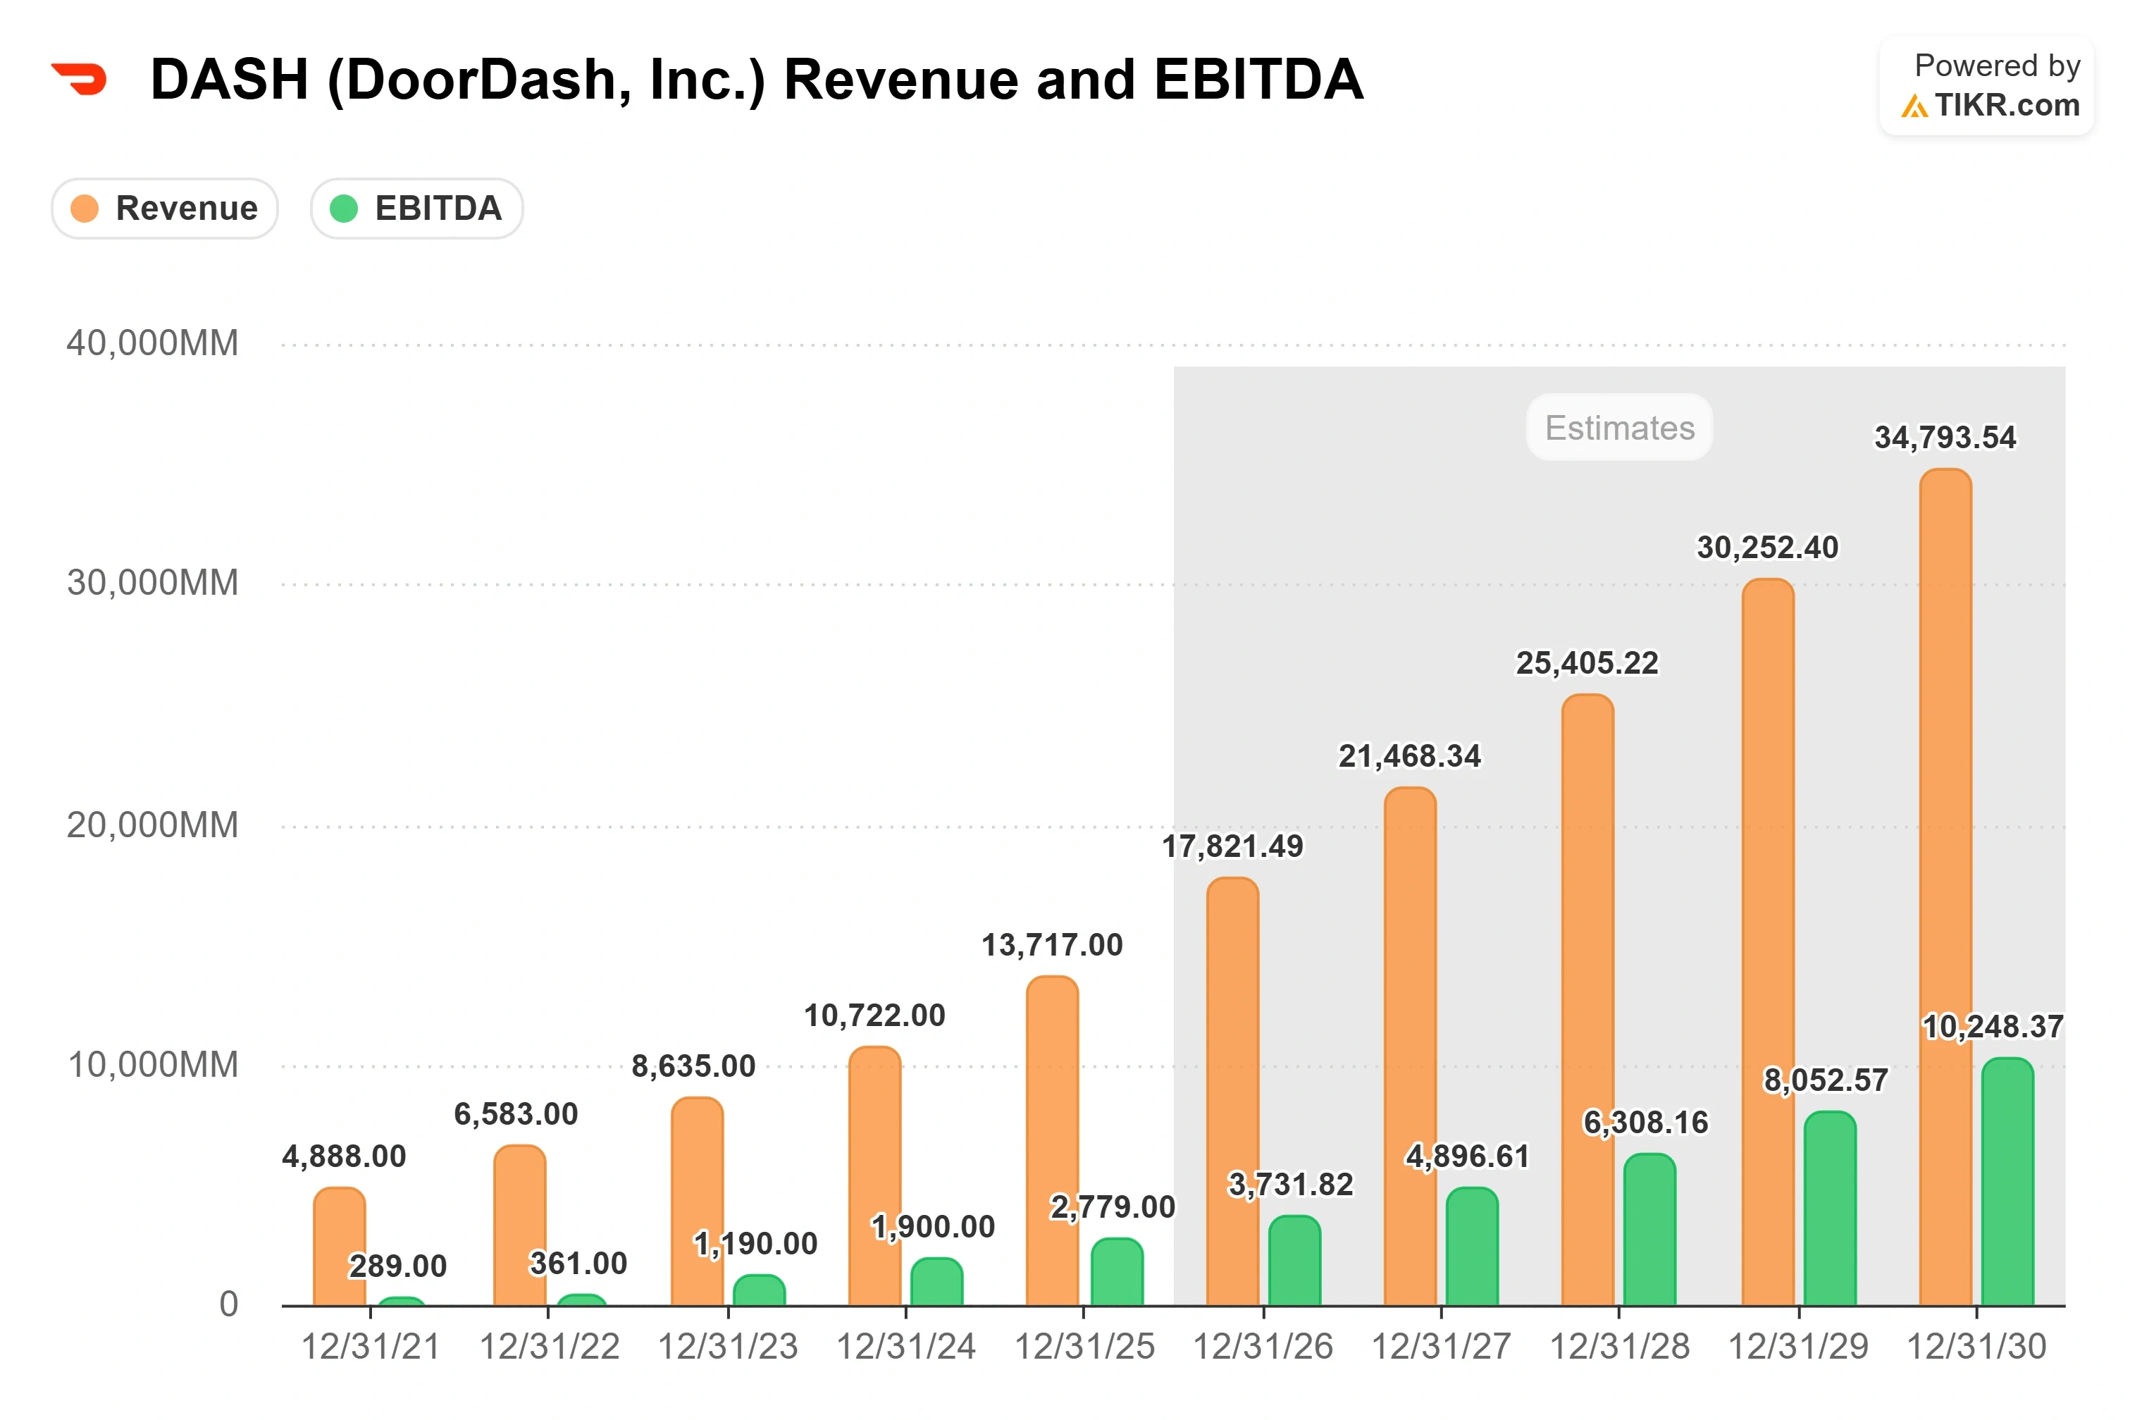Click the 34,793.54 revenue value label
This screenshot has width=2130, height=1420.
click(x=1945, y=438)
